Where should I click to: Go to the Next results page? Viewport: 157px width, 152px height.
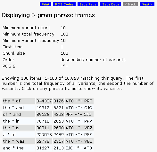(x=147, y=4)
